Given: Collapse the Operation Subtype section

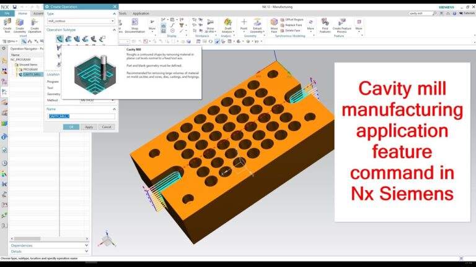Looking at the screenshot, I should [114, 30].
